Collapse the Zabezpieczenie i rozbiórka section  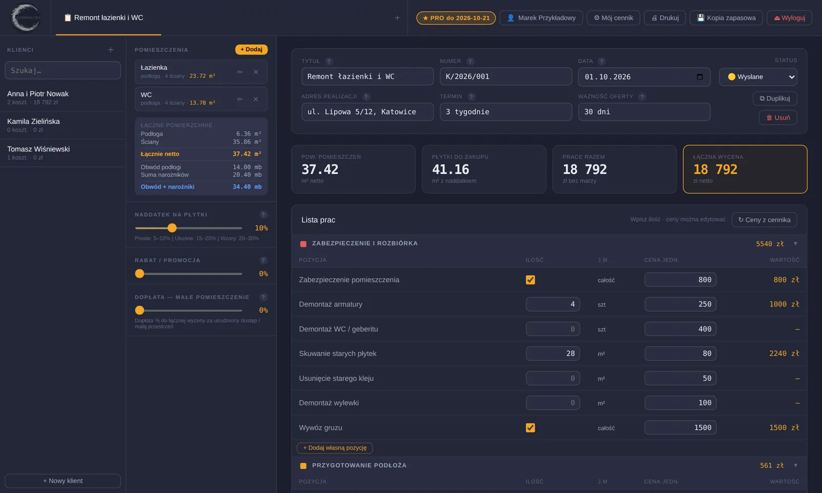click(x=795, y=243)
